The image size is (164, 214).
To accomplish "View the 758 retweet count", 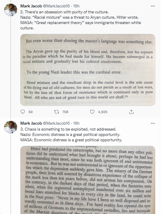I will tap(65, 112).
